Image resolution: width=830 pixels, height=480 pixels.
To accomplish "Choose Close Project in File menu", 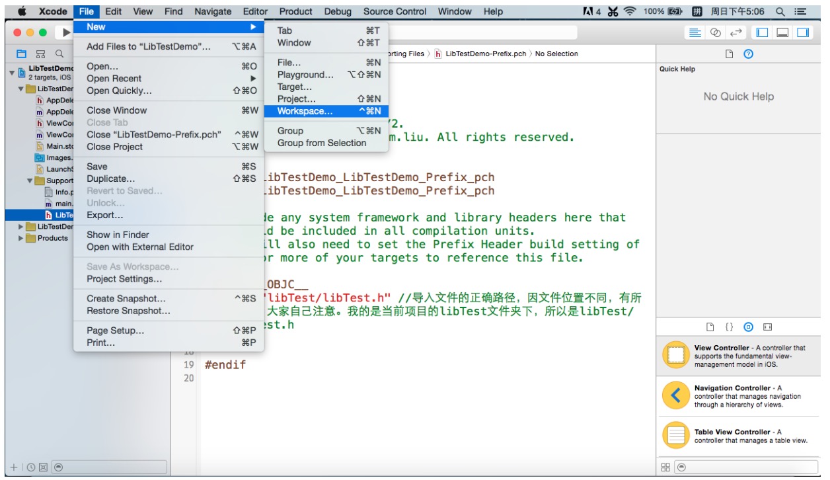I will [x=169, y=147].
